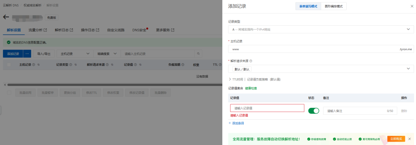
Task: Expand the 解析请求来源 dropdown
Action: (x=321, y=69)
